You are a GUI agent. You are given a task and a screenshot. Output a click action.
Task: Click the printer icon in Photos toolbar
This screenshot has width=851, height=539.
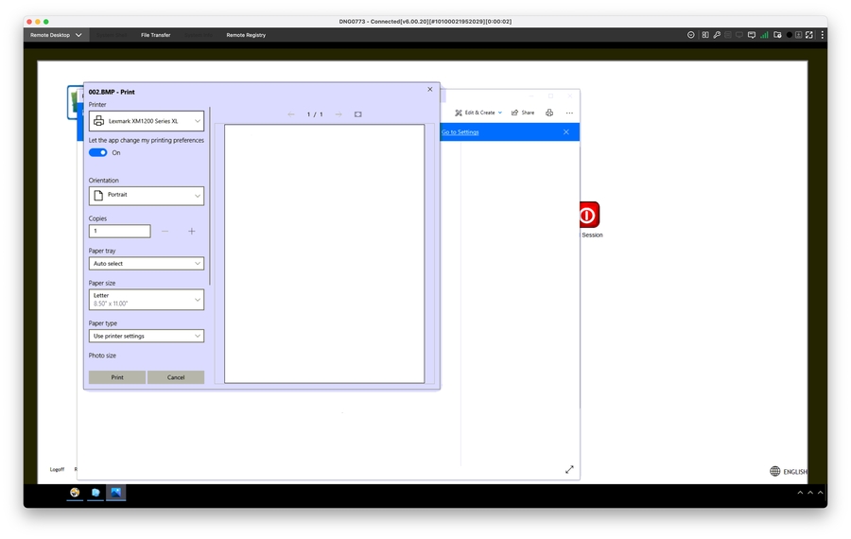click(549, 113)
